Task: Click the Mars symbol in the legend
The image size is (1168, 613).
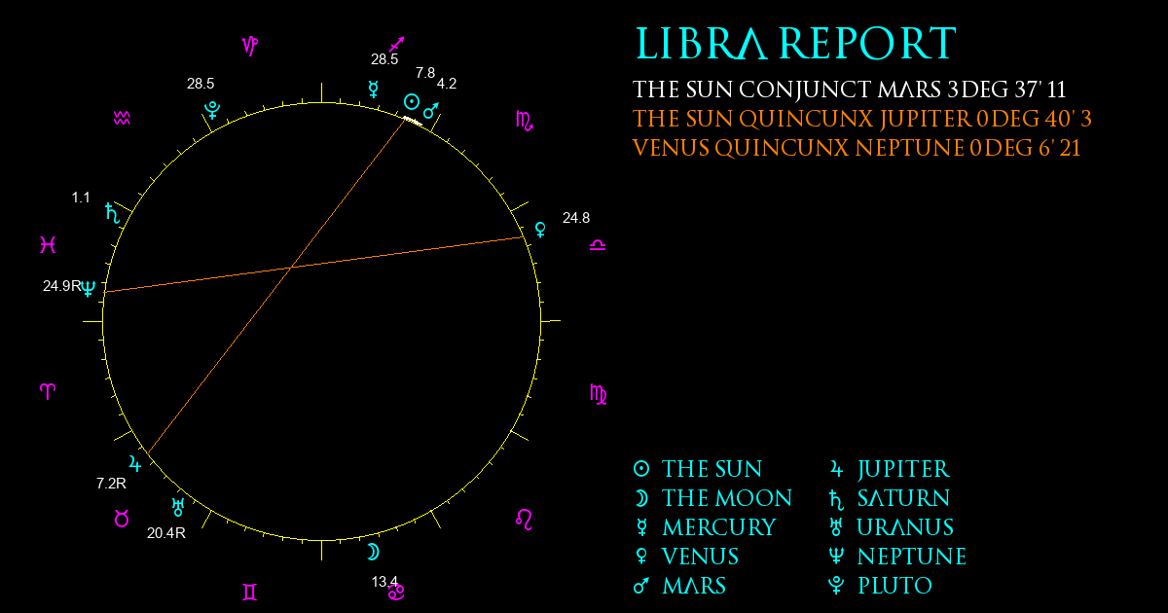Action: tap(640, 586)
